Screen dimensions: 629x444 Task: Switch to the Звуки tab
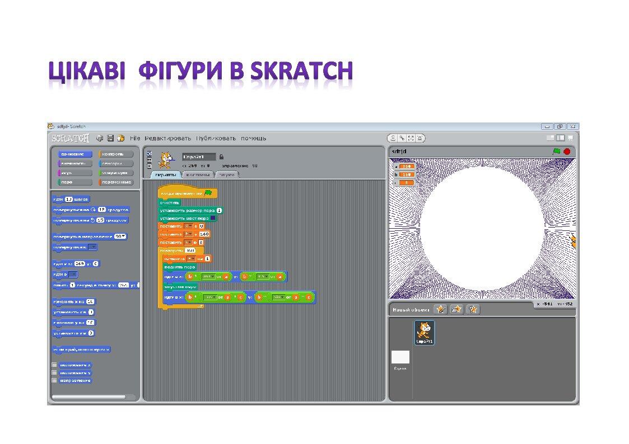(x=227, y=174)
